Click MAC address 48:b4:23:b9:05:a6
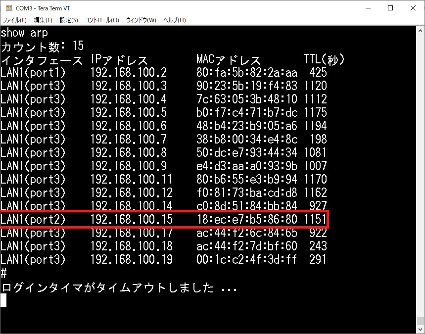This screenshot has height=334, width=425. (x=247, y=126)
